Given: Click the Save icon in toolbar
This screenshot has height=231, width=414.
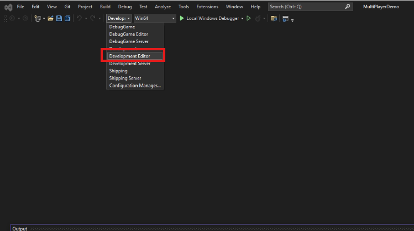Looking at the screenshot, I should [59, 18].
